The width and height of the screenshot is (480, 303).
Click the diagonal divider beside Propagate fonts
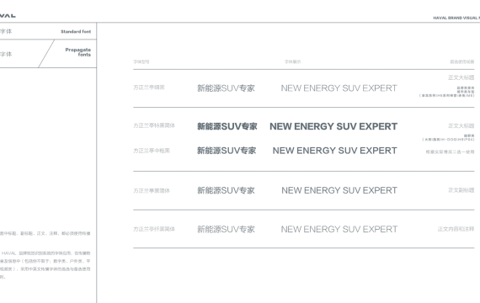tap(46, 54)
